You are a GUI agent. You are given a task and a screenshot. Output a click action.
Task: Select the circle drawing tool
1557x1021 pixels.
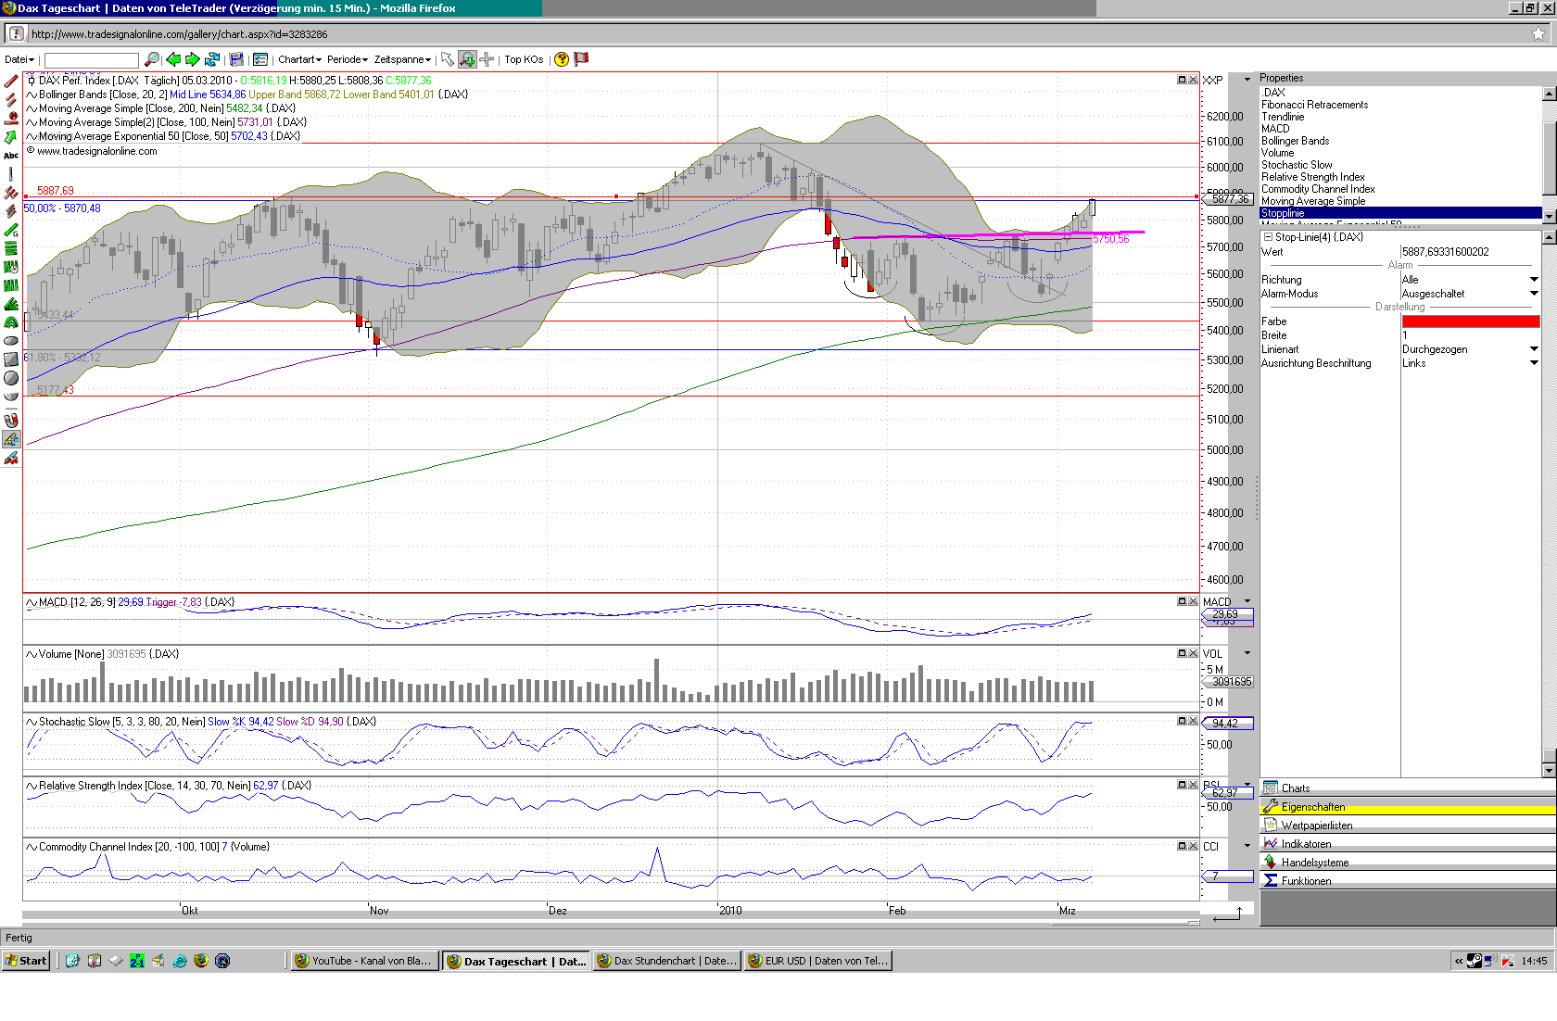pyautogui.click(x=11, y=378)
